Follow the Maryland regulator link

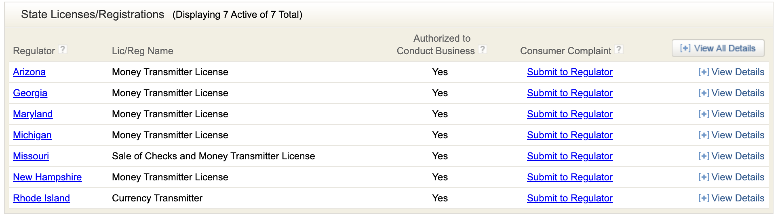(x=33, y=114)
